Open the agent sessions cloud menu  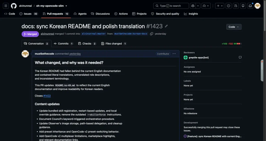(206, 6)
